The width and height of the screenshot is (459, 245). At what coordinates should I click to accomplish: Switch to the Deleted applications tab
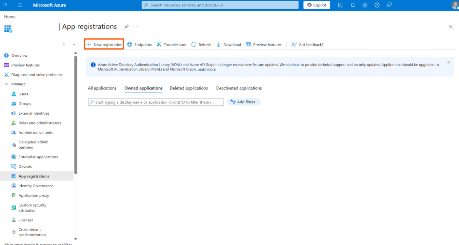point(189,88)
